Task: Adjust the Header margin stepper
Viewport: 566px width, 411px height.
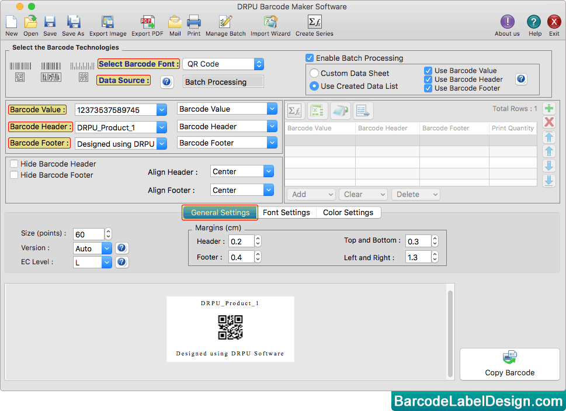Action: [258, 241]
